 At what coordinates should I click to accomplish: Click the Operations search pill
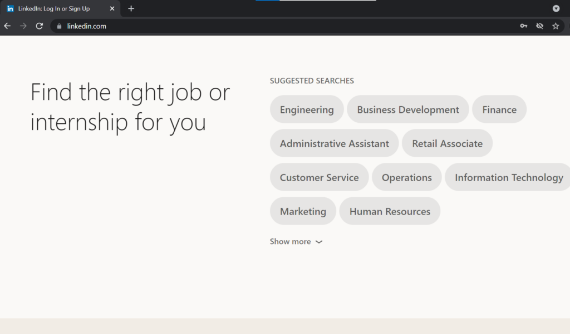click(x=406, y=177)
